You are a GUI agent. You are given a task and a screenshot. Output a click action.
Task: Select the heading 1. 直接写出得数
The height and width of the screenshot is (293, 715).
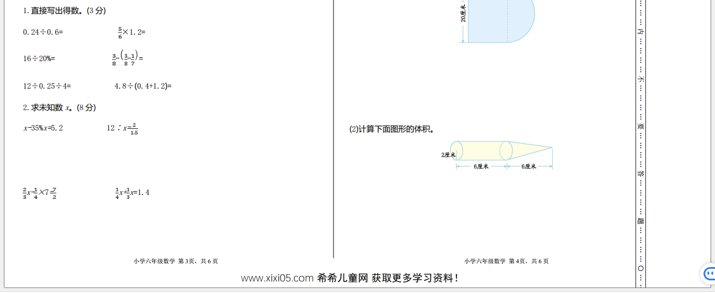click(65, 10)
